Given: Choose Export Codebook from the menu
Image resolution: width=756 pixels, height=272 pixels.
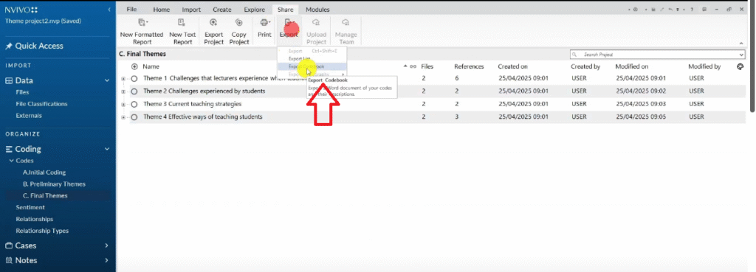Looking at the screenshot, I should pos(312,66).
